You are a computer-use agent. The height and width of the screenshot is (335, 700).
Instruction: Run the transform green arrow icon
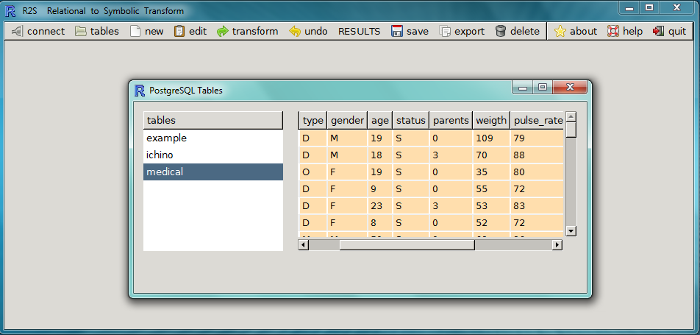click(x=223, y=32)
